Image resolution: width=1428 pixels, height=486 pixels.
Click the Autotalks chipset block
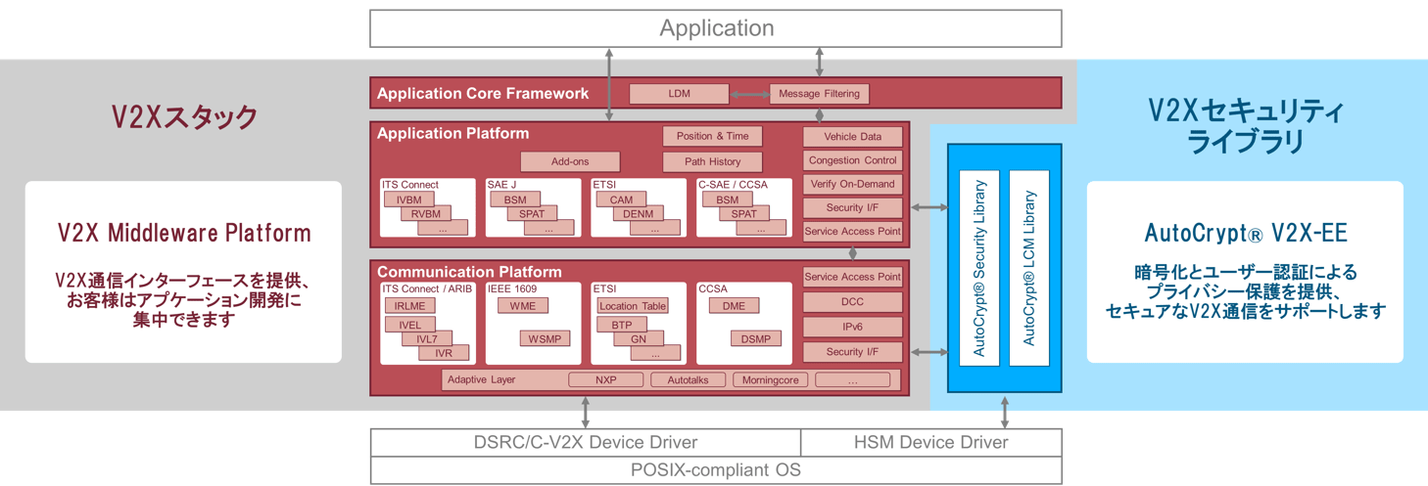(x=687, y=379)
